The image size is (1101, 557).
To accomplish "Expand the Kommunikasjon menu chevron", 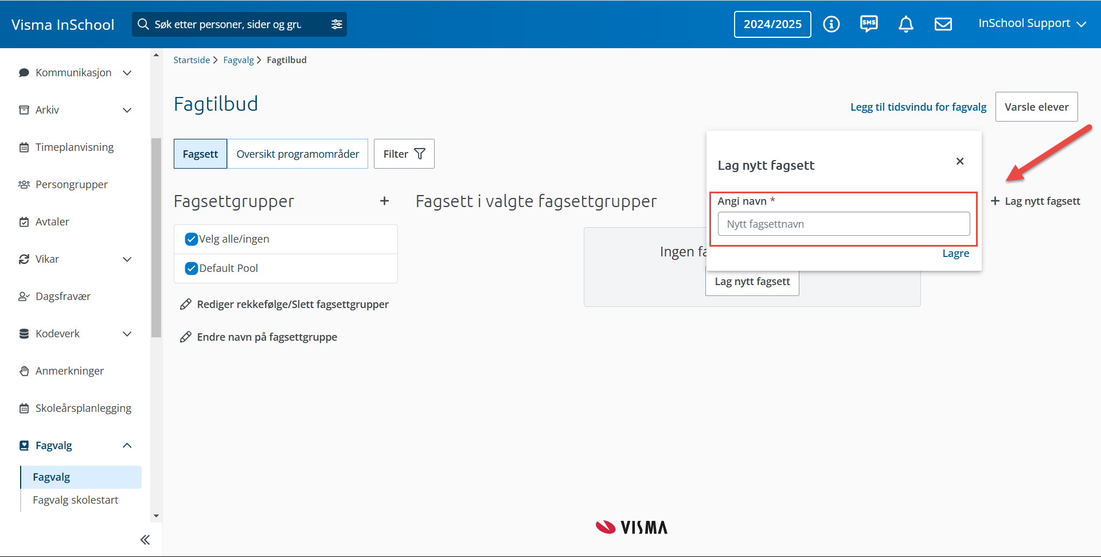I will point(127,73).
